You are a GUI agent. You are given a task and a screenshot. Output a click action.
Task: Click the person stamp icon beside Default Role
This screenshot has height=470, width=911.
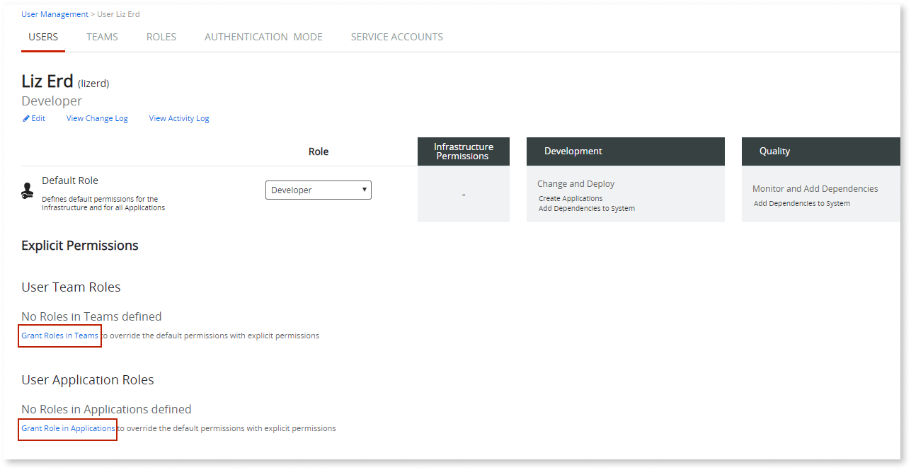[28, 190]
